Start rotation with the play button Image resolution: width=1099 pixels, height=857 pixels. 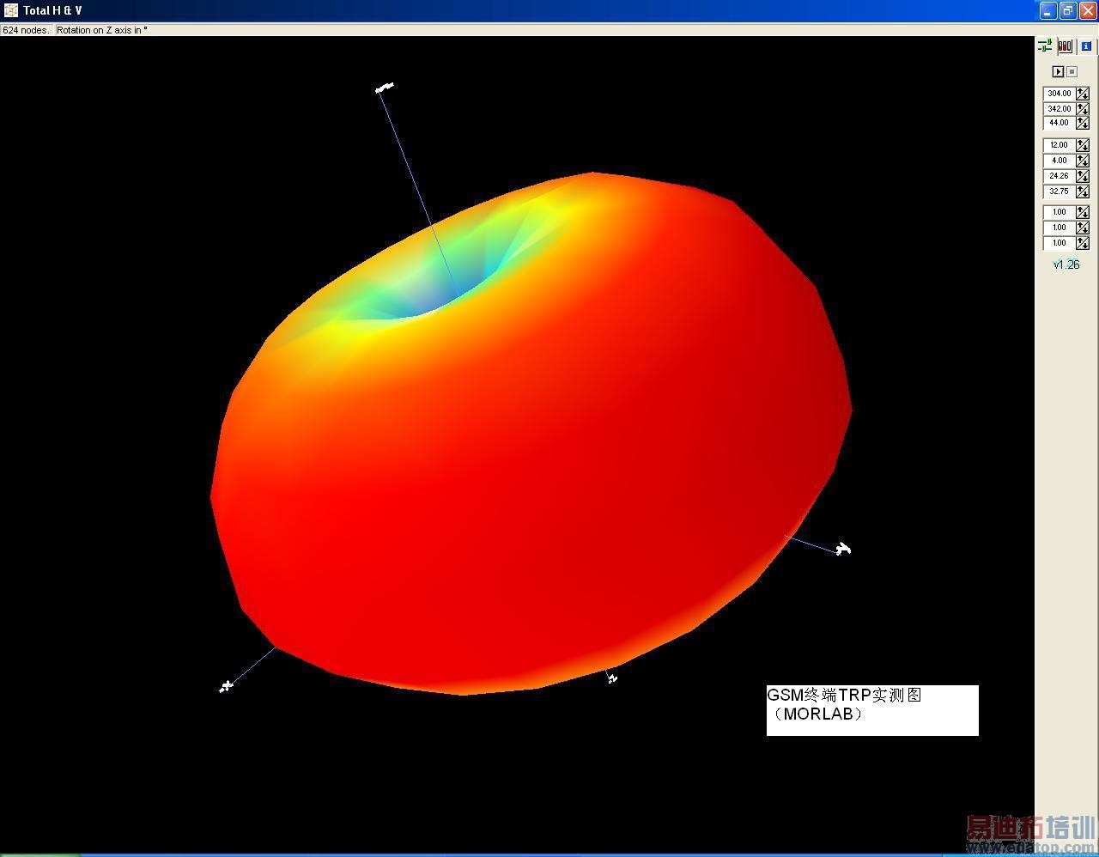point(1058,71)
